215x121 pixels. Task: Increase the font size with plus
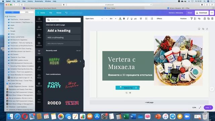(x=116, y=19)
